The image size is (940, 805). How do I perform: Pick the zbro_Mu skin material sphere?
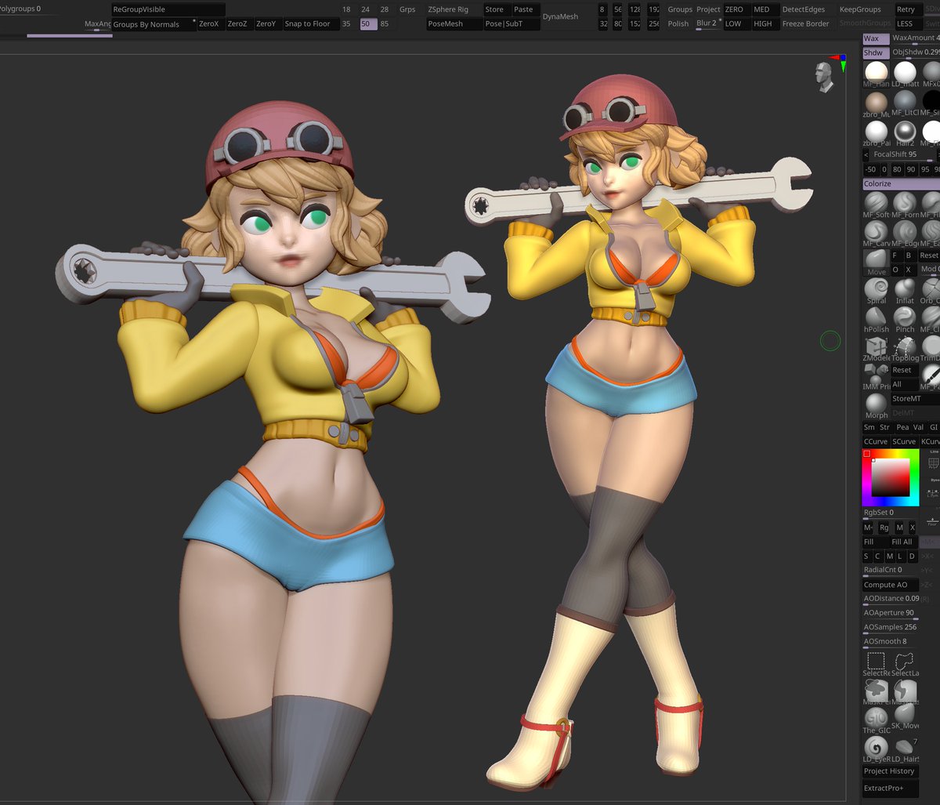click(x=876, y=104)
